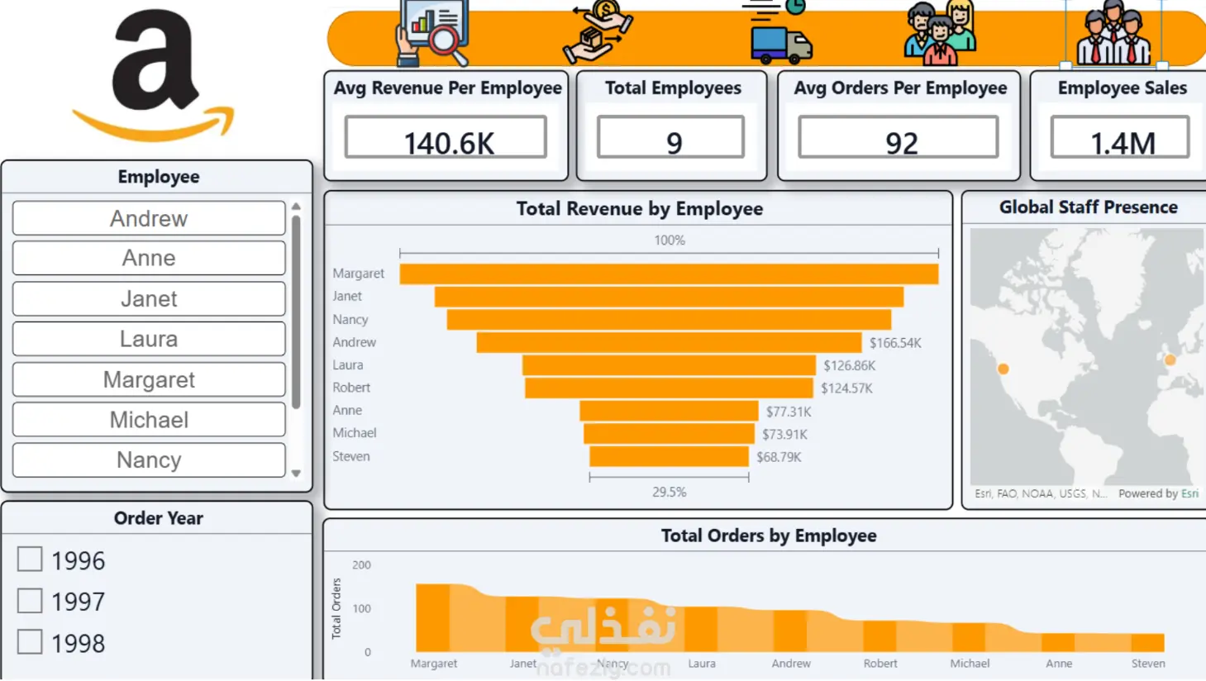Open the customers group icon
1206x681 pixels.
940,33
